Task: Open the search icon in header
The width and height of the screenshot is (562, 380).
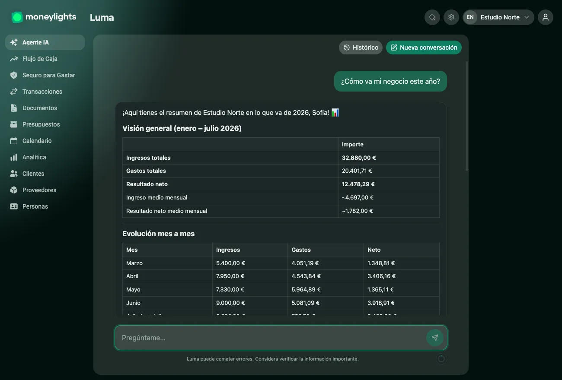Action: tap(432, 17)
